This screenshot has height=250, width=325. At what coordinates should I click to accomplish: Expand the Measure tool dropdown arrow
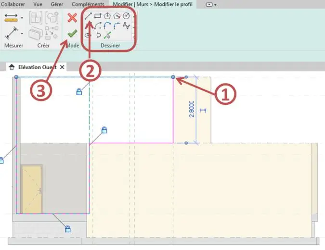point(22,18)
